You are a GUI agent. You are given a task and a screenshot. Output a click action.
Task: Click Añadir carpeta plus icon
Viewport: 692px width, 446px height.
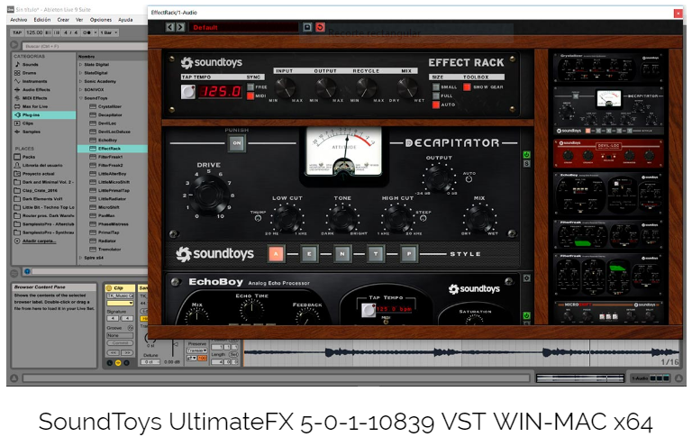[17, 241]
